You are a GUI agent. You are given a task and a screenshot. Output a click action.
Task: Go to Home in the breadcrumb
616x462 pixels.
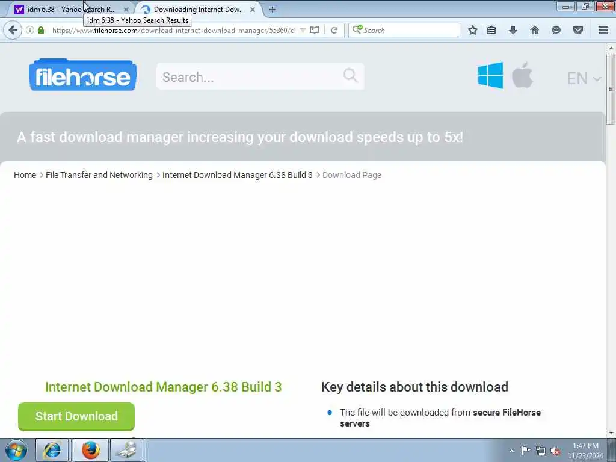pyautogui.click(x=25, y=175)
